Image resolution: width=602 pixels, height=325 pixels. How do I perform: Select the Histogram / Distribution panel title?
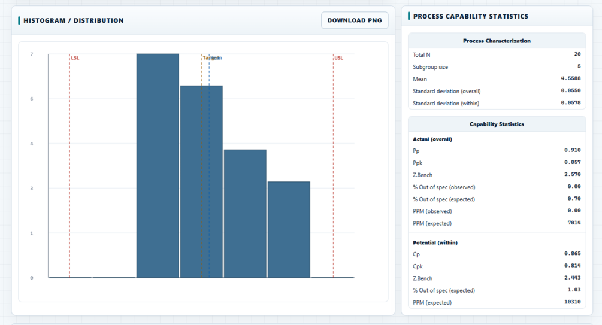coord(73,20)
